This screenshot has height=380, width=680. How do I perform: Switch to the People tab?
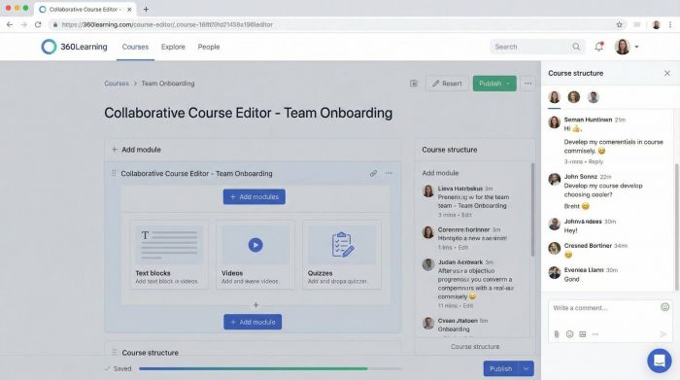click(209, 47)
